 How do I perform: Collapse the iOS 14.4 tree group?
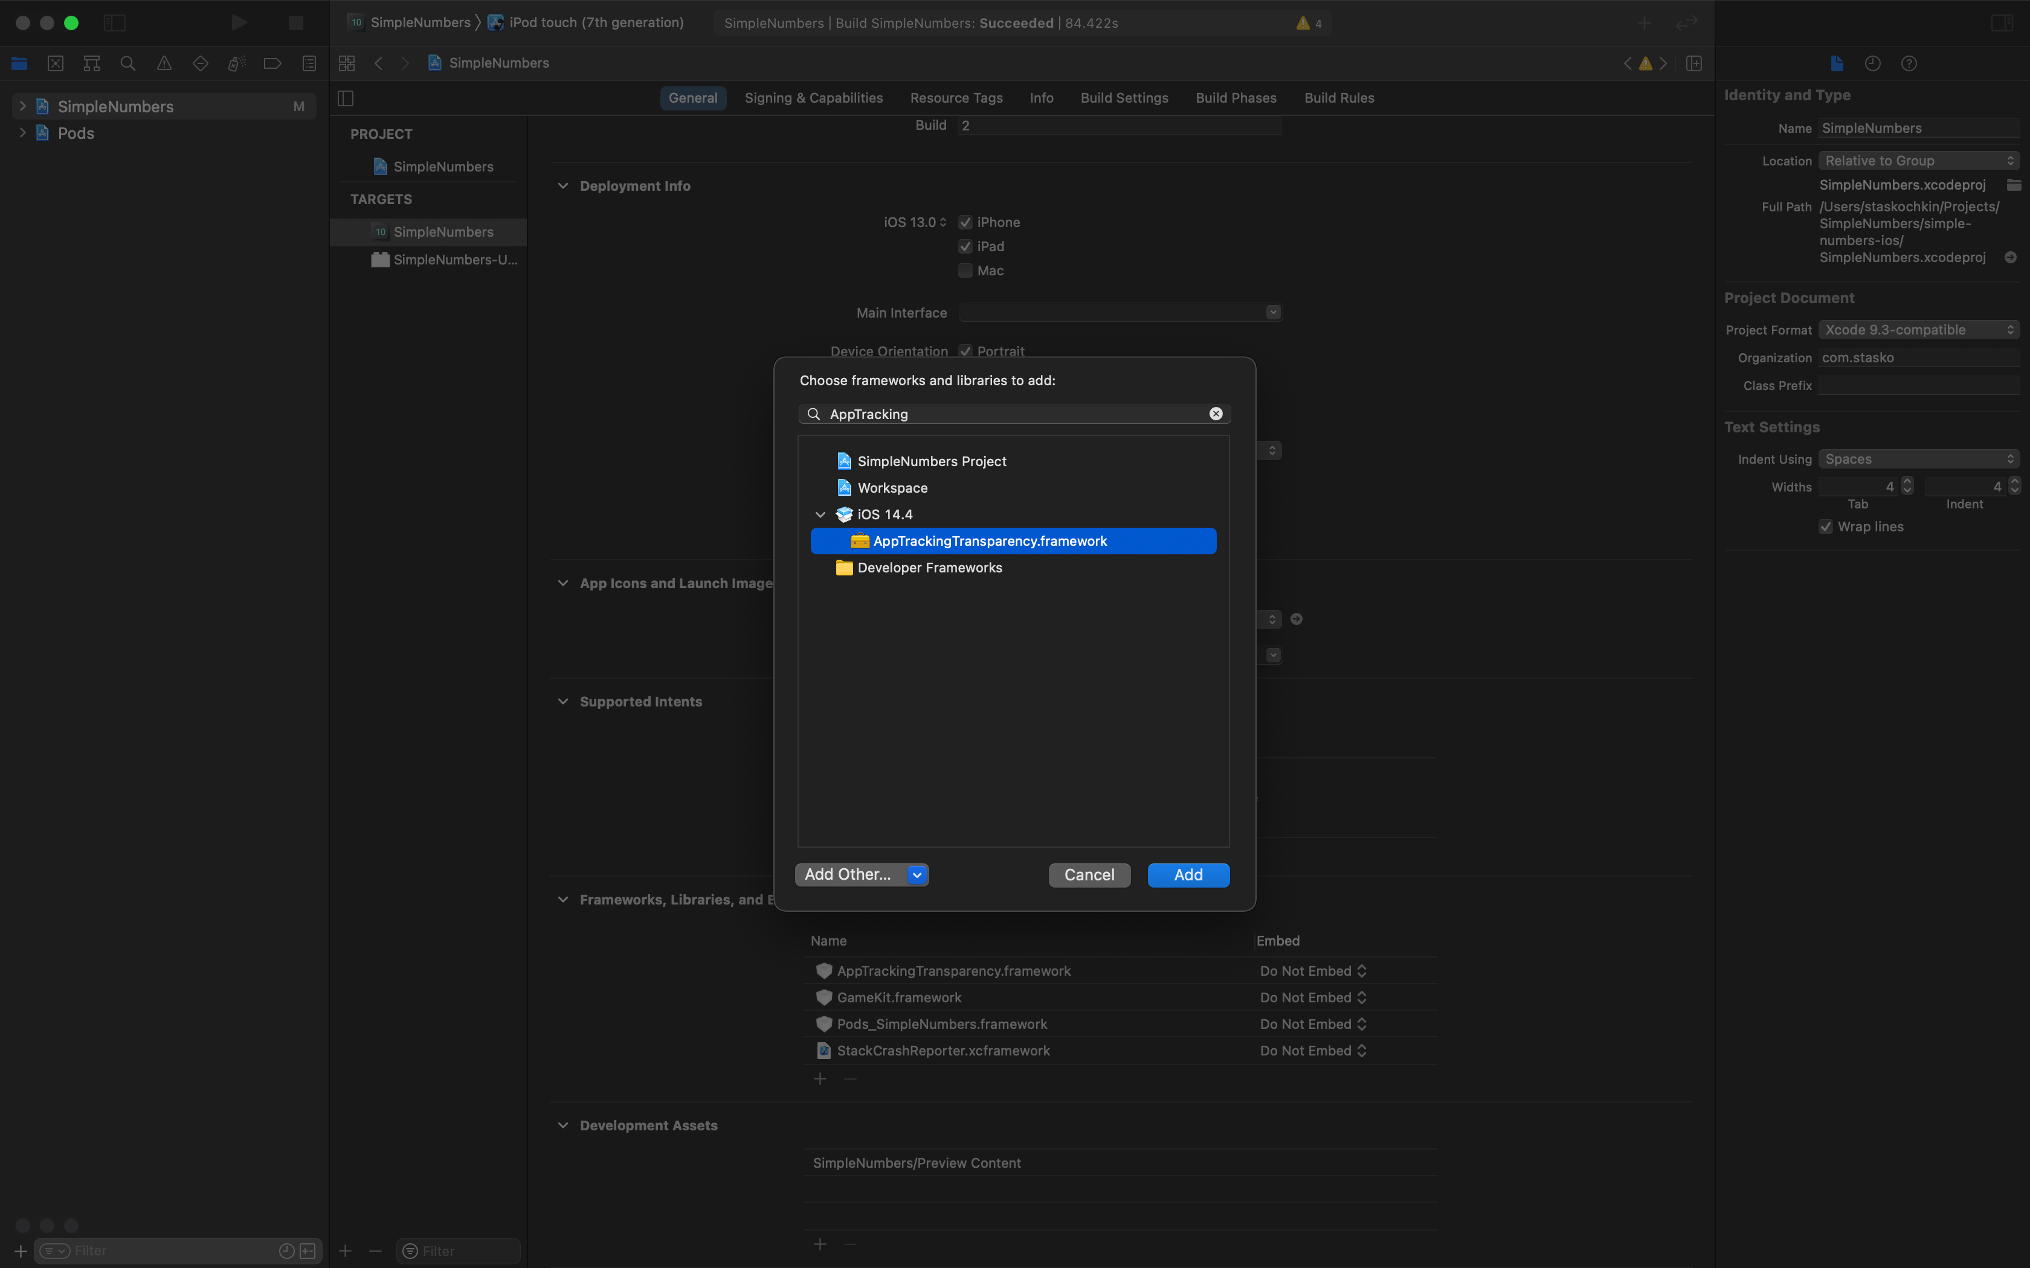[x=820, y=515]
